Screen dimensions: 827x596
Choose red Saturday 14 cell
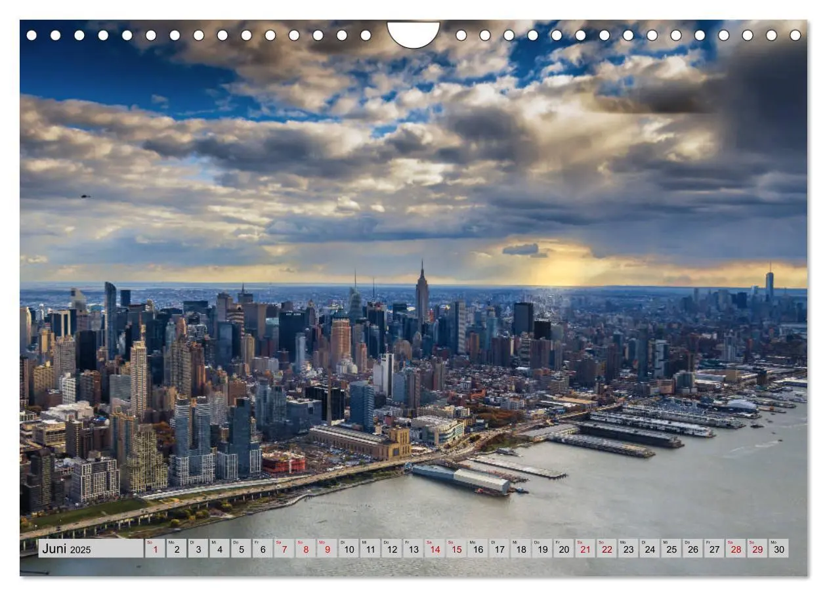pyautogui.click(x=435, y=549)
